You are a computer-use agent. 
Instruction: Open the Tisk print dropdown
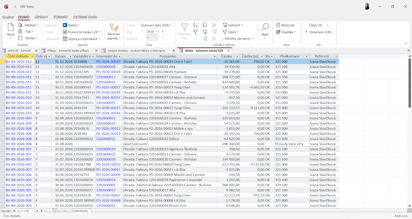30,32
